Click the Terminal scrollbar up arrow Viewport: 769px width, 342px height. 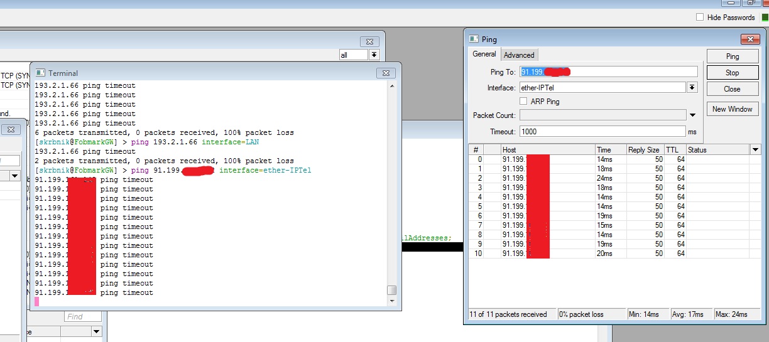pos(391,85)
